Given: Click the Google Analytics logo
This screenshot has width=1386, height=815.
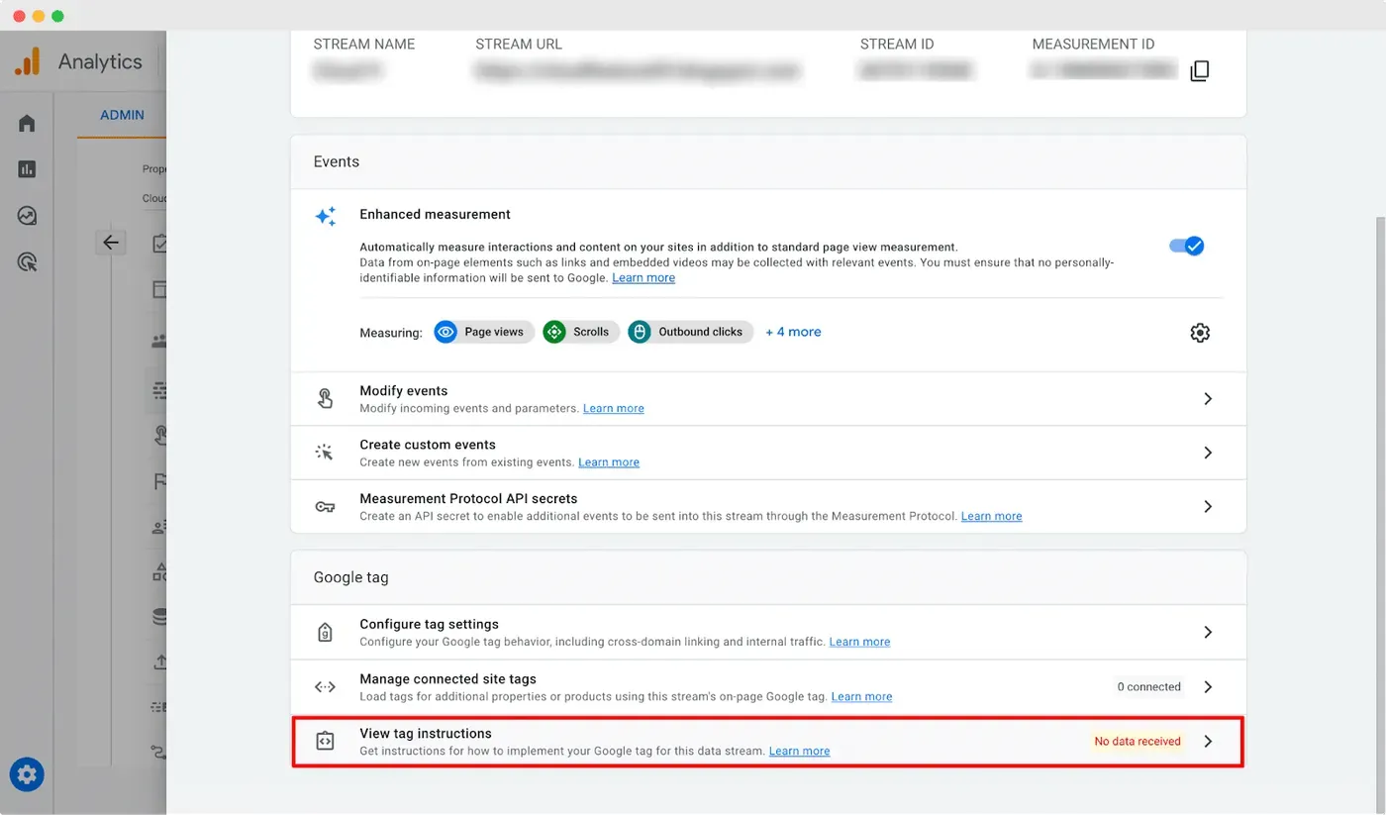Looking at the screenshot, I should tap(28, 61).
